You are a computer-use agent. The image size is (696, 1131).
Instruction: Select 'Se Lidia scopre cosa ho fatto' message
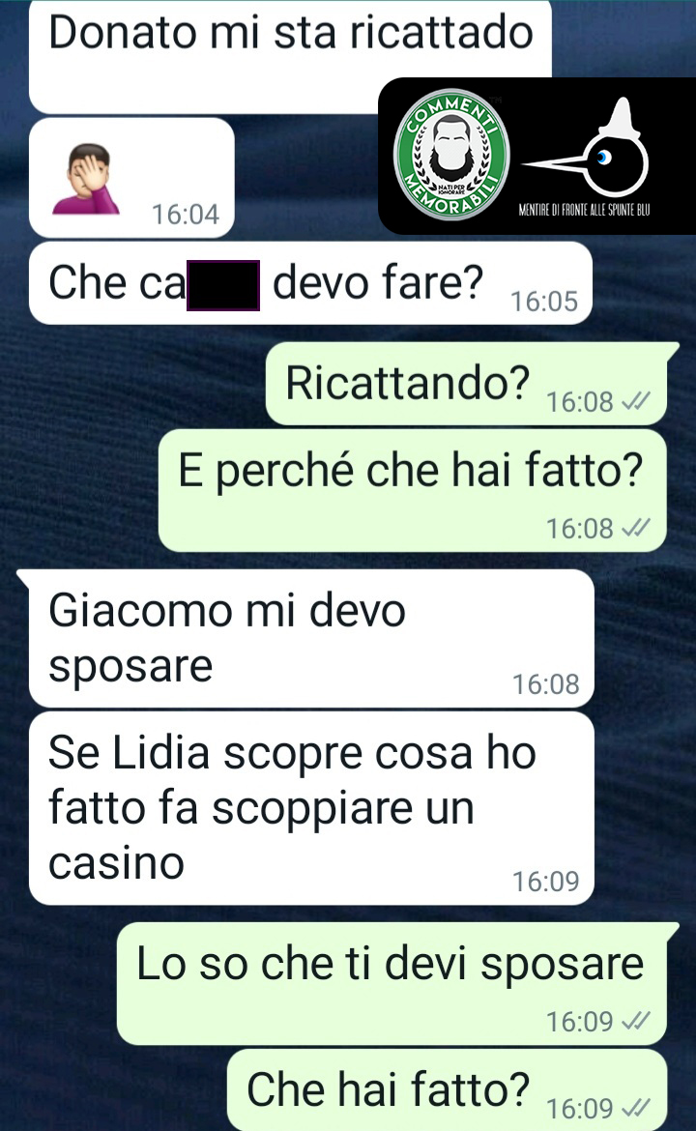coord(311,808)
